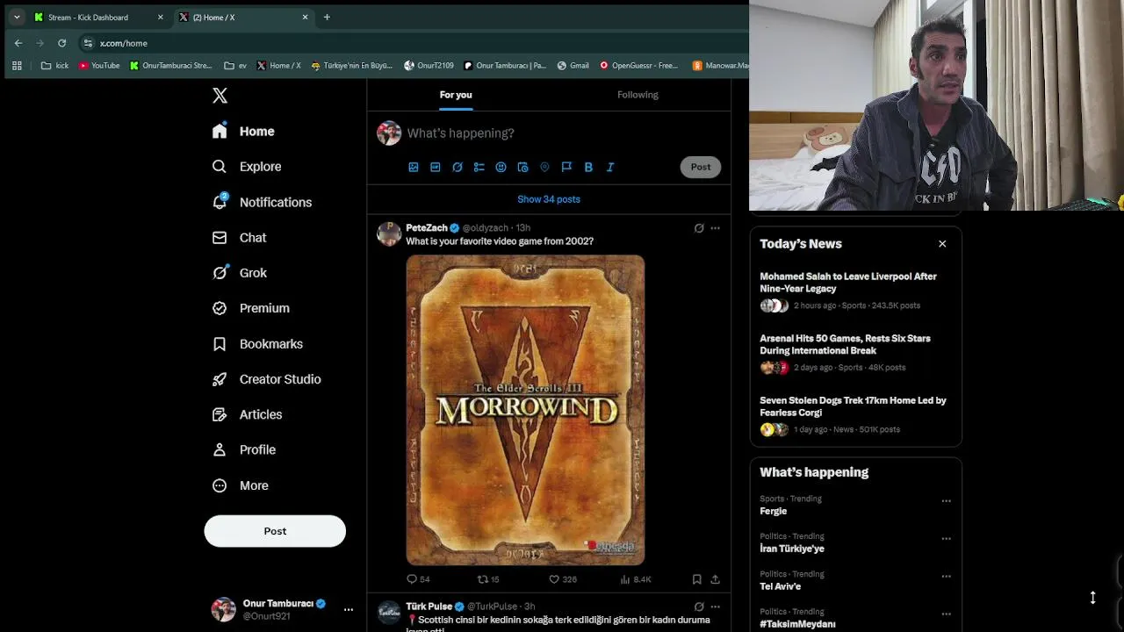Switch to Stream - Kick Dashboard tab
Image resolution: width=1124 pixels, height=632 pixels.
[98, 17]
